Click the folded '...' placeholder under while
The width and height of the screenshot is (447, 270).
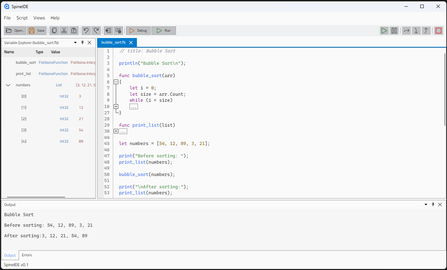pos(133,106)
